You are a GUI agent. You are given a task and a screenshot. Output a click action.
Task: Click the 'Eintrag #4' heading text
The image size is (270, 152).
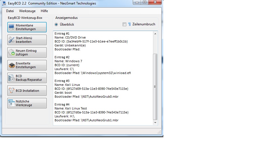click(x=62, y=104)
